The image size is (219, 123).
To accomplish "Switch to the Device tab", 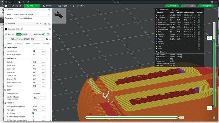I will tap(47, 6).
